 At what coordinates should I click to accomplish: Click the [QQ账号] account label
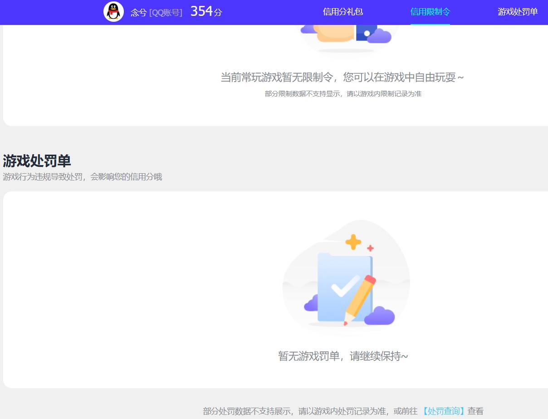point(165,12)
